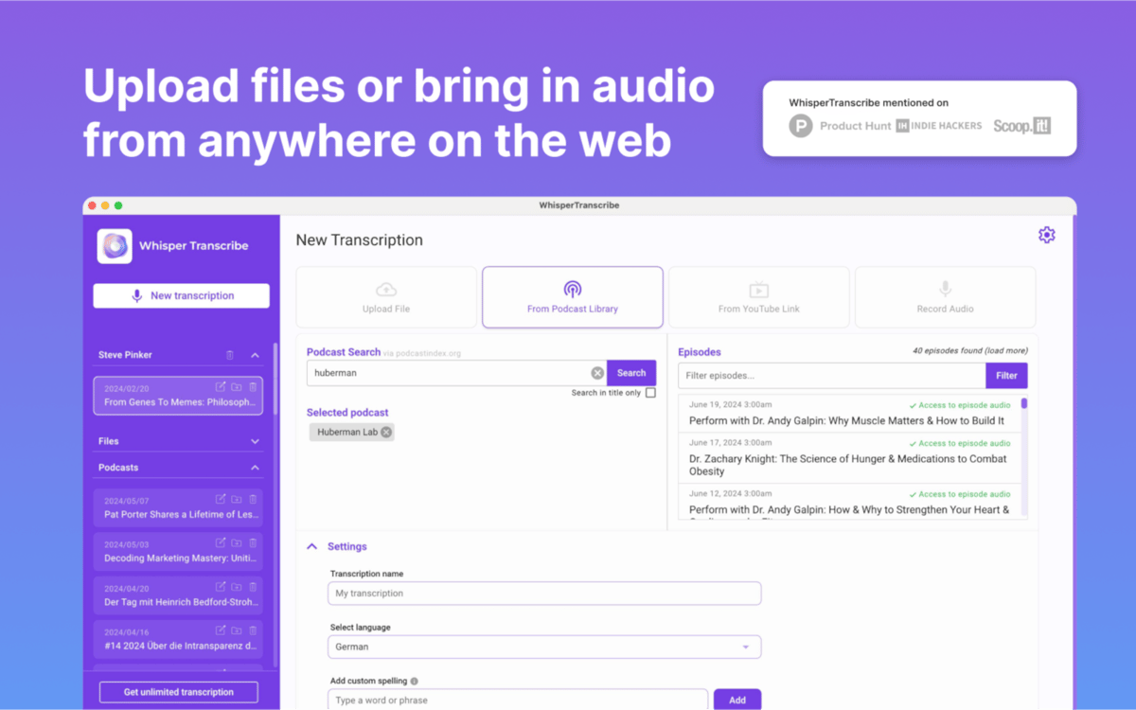1136x710 pixels.
Task: Click info icon next to Add custom spelling
Action: pos(415,681)
